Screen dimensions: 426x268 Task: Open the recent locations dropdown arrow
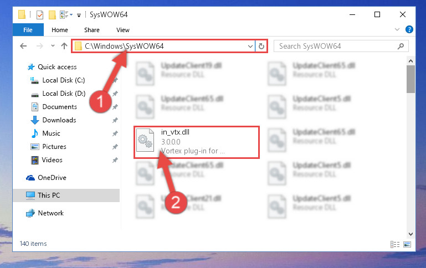pyautogui.click(x=53, y=46)
